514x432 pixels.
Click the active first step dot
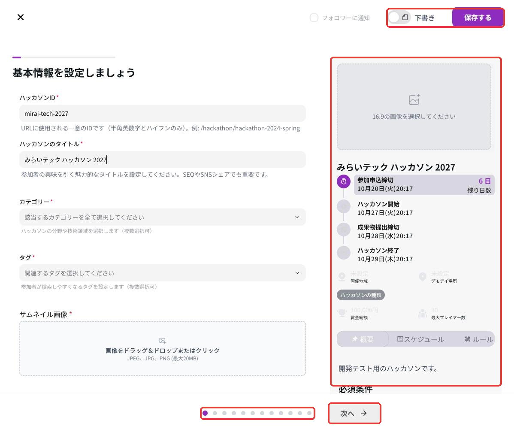(205, 413)
